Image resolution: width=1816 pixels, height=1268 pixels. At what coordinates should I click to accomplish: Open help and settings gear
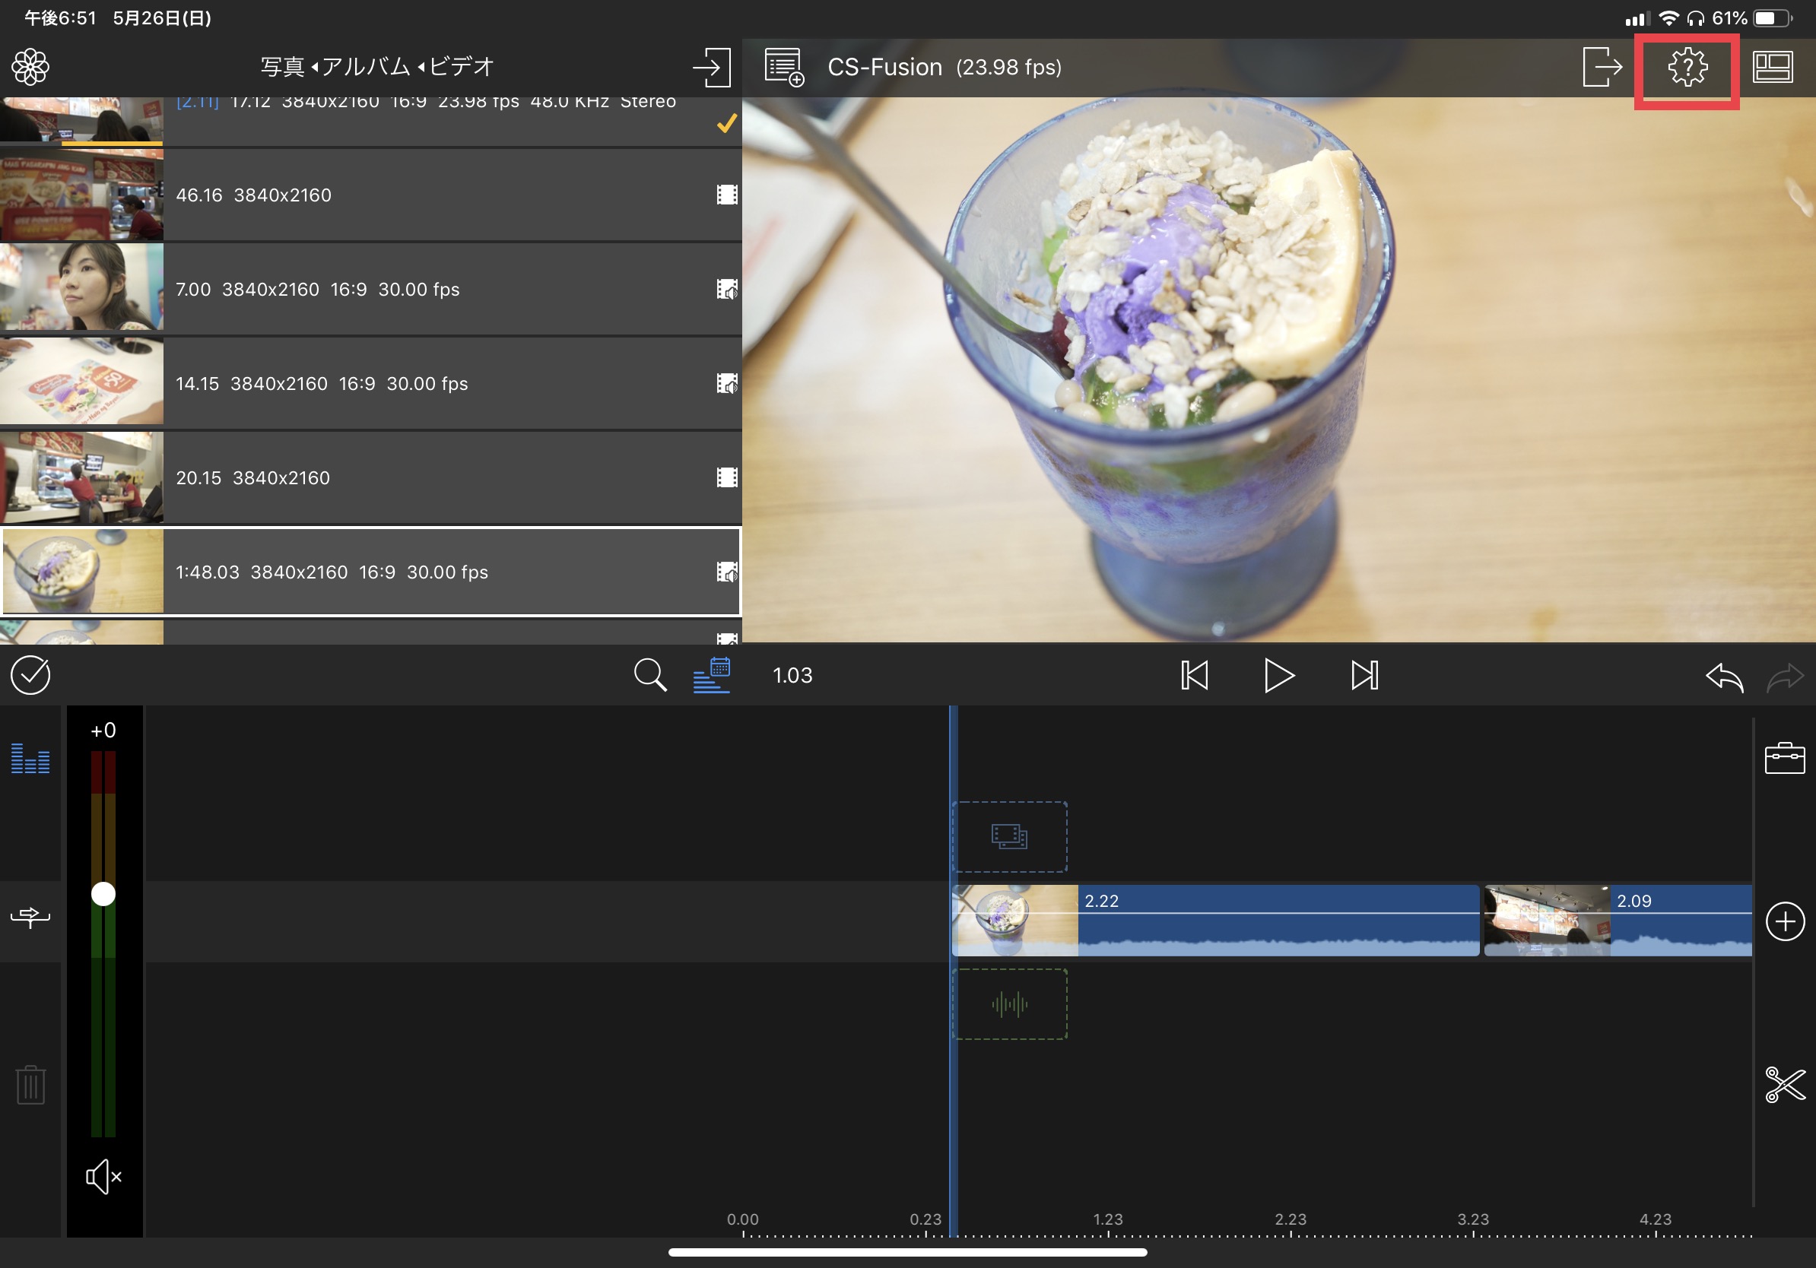(x=1686, y=67)
